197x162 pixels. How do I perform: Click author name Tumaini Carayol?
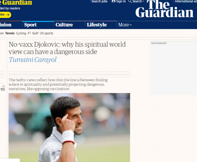click(x=33, y=59)
